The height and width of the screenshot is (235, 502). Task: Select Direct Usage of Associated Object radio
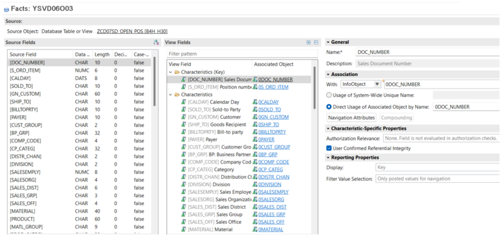point(329,107)
